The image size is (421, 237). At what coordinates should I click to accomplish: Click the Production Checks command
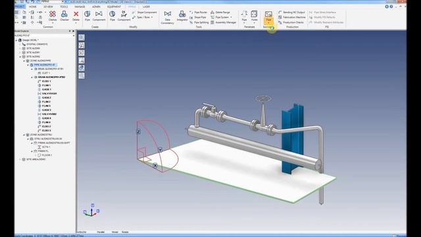click(291, 22)
